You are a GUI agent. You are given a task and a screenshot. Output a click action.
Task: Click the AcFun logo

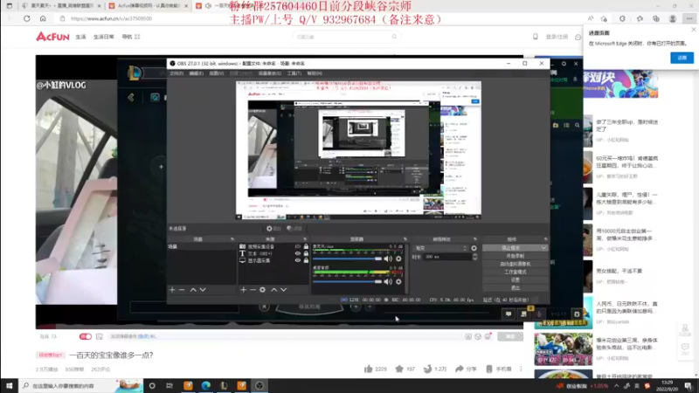52,37
